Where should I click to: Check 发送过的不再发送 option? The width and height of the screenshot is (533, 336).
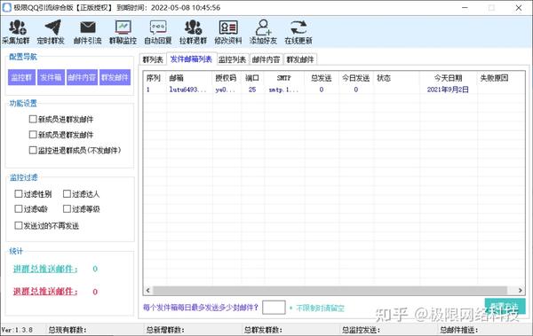click(19, 225)
